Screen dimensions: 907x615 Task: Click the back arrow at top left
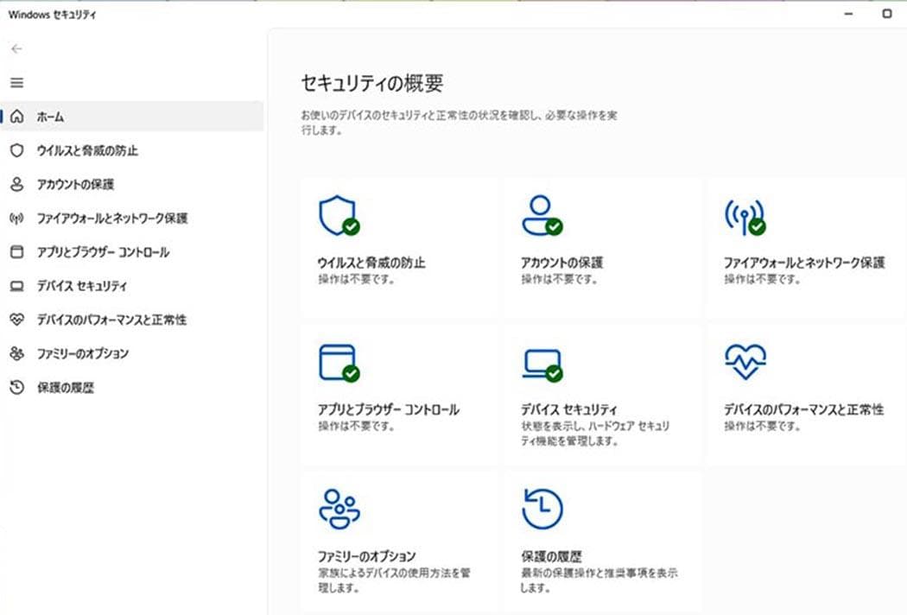(x=16, y=48)
